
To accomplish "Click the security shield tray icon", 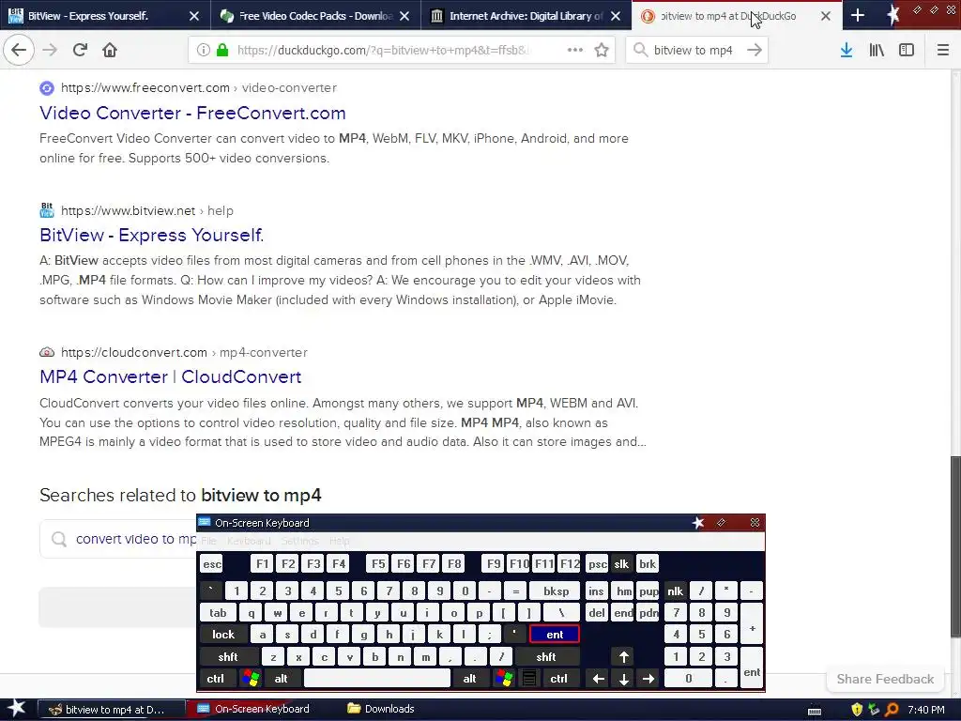I will [857, 710].
